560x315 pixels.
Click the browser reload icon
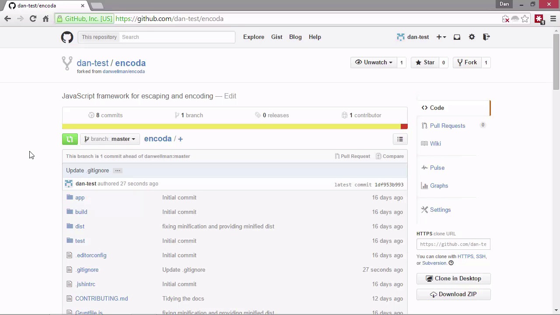[33, 19]
